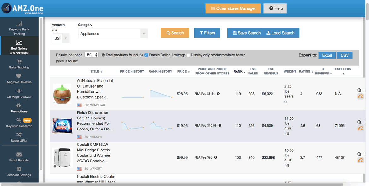Open On Page Analyzer eye icon
This screenshot has width=369, height=186.
pos(19,91)
